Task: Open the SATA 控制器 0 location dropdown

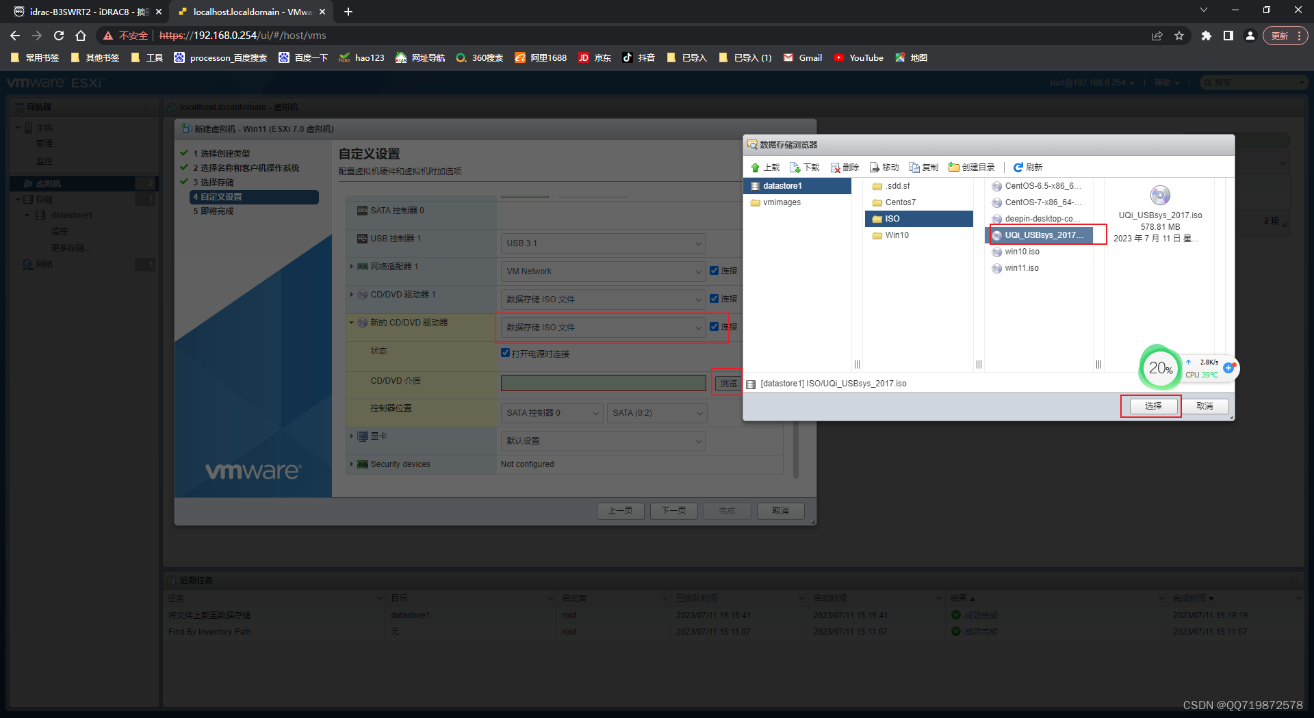Action: tap(552, 413)
